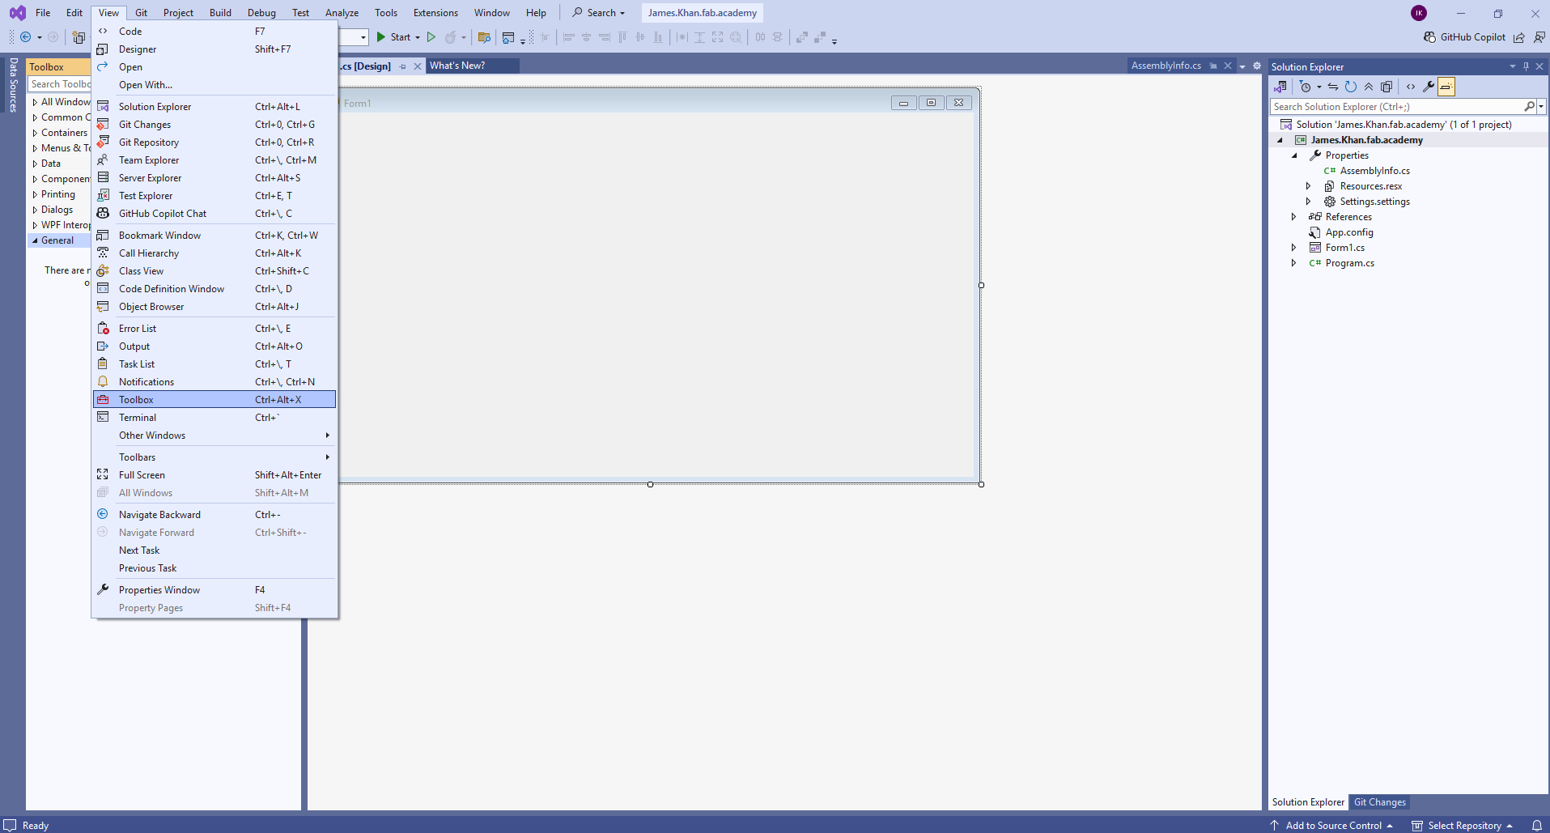Expand the Other Windows submenu

click(x=214, y=436)
